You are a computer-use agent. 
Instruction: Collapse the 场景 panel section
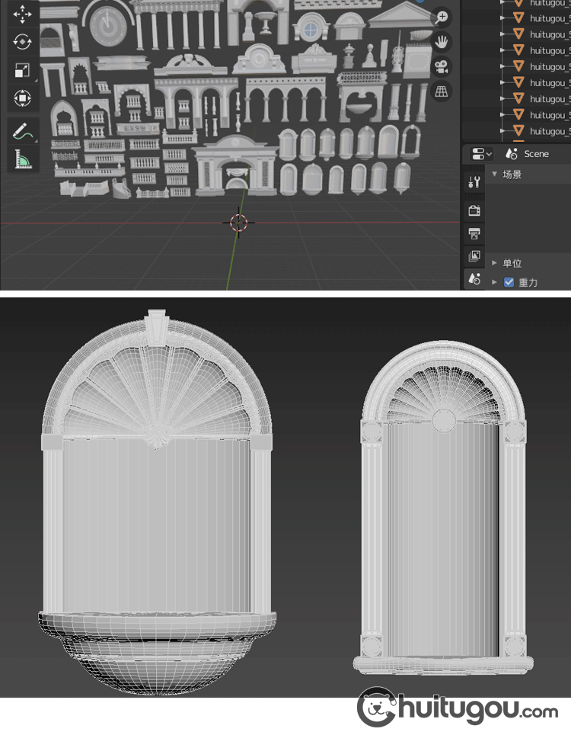pos(494,175)
